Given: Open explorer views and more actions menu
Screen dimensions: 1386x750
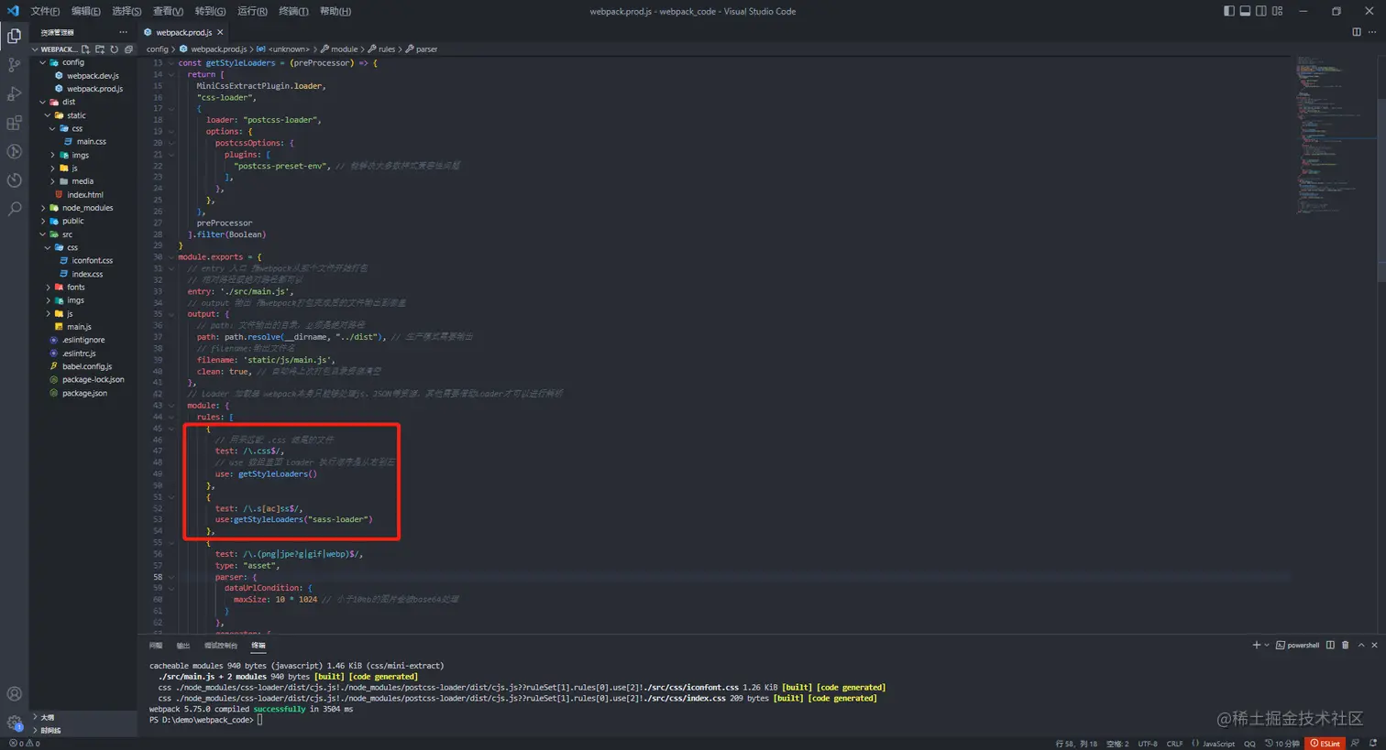Looking at the screenshot, I should (123, 32).
